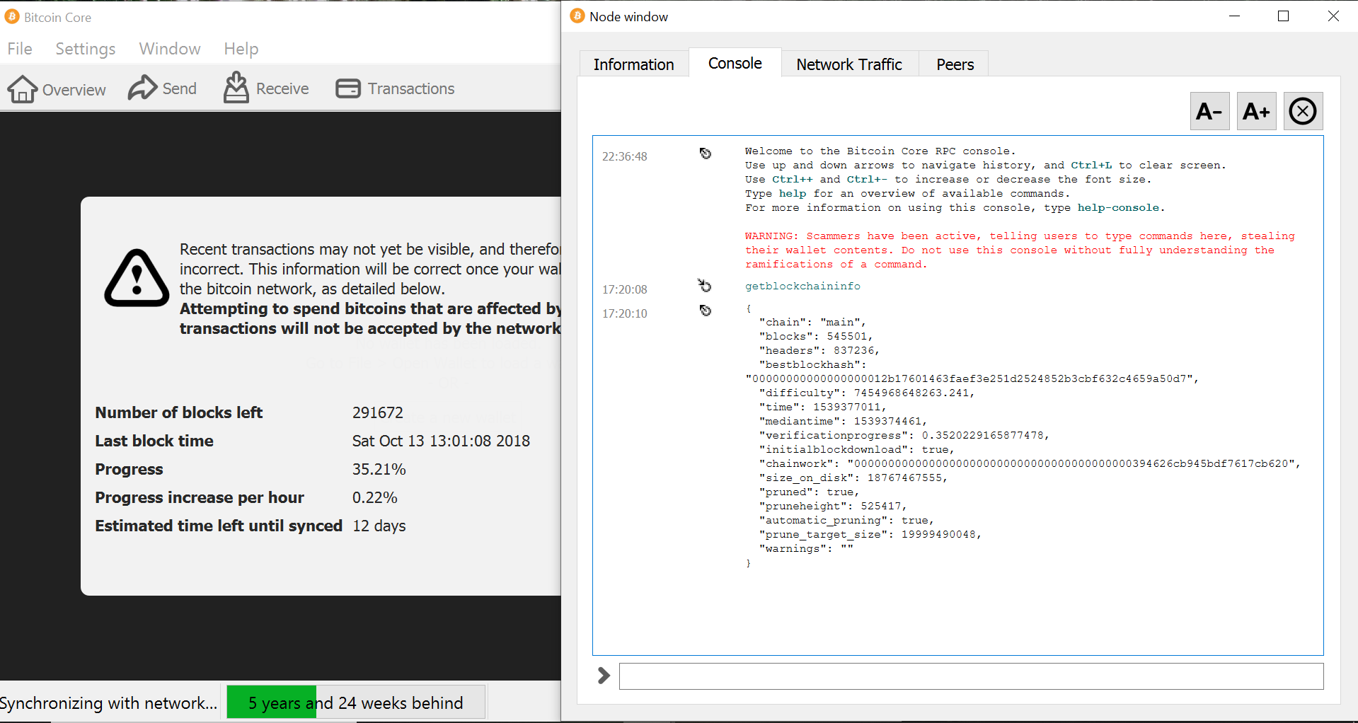Click the reply icon beside the 17:20:10 entry
The height and width of the screenshot is (723, 1358).
coord(705,311)
